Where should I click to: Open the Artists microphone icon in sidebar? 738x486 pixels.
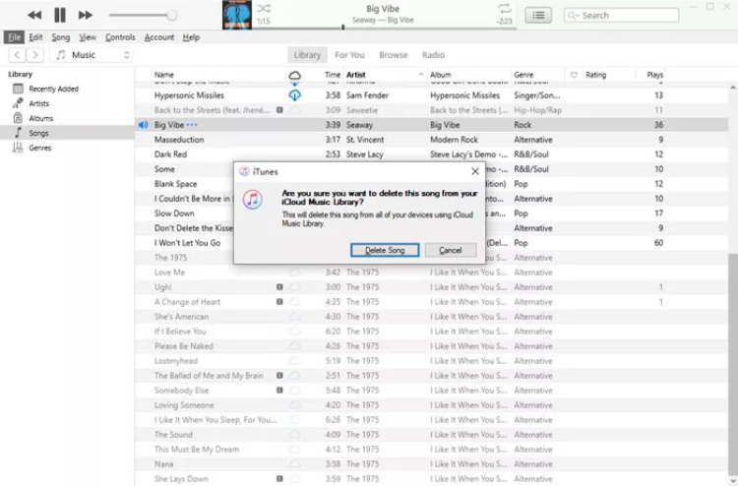coord(18,103)
